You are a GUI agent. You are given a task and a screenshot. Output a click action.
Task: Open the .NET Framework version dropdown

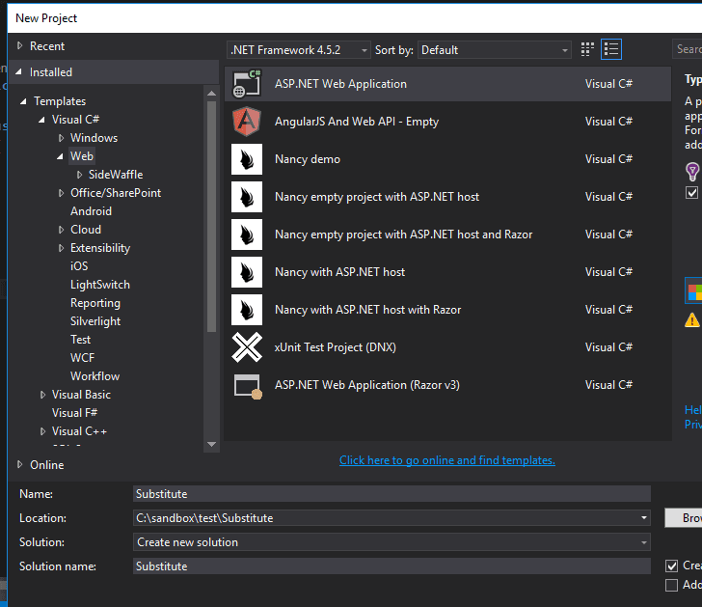299,50
